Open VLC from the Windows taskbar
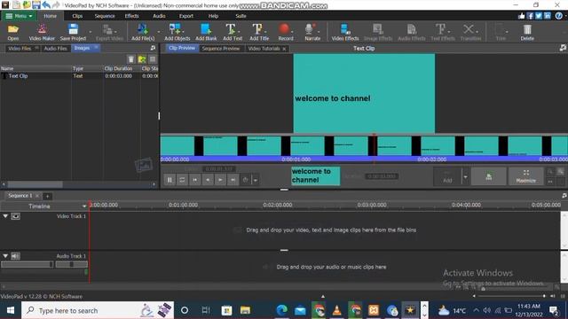This screenshot has width=568, height=319. [x=337, y=310]
